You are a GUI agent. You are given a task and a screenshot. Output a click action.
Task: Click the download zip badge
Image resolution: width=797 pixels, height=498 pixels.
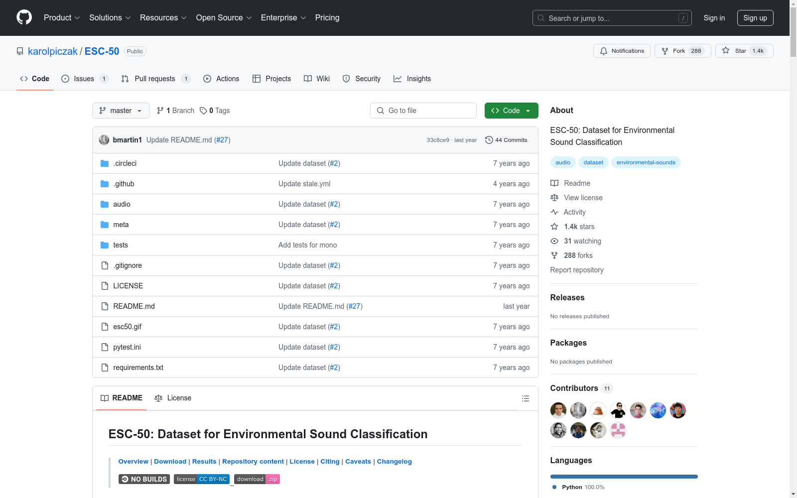click(257, 479)
